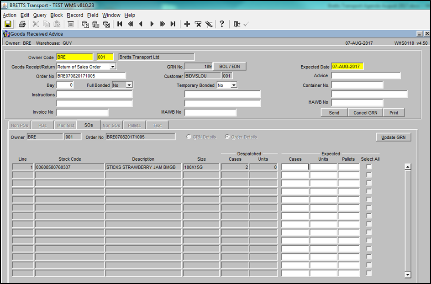Screen dimensions: 431x284
Task: Click the Bay input field
Action: [65, 85]
